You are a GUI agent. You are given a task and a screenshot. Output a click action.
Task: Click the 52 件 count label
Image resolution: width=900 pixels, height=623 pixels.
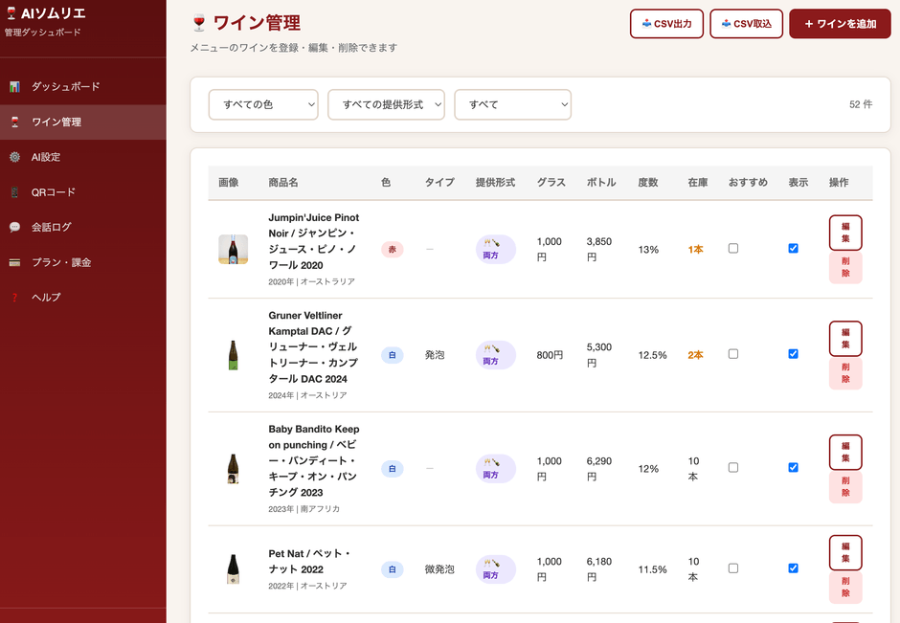coord(861,104)
